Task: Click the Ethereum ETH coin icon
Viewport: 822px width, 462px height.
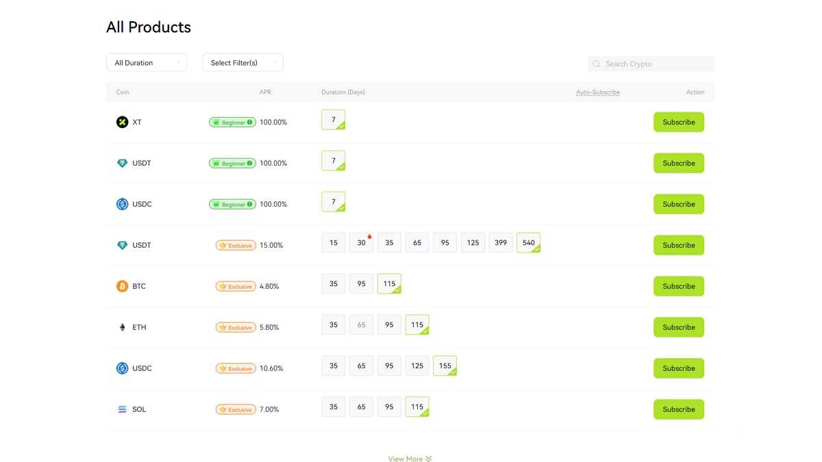Action: pyautogui.click(x=122, y=327)
